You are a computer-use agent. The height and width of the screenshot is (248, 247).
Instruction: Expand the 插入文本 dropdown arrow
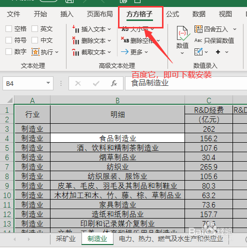point(109,29)
